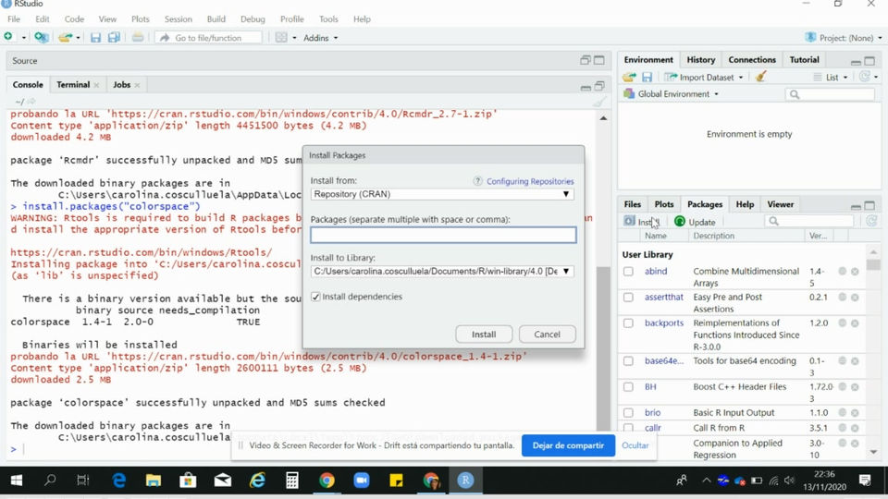Switch to the History tab
The height and width of the screenshot is (499, 888).
[x=700, y=59]
